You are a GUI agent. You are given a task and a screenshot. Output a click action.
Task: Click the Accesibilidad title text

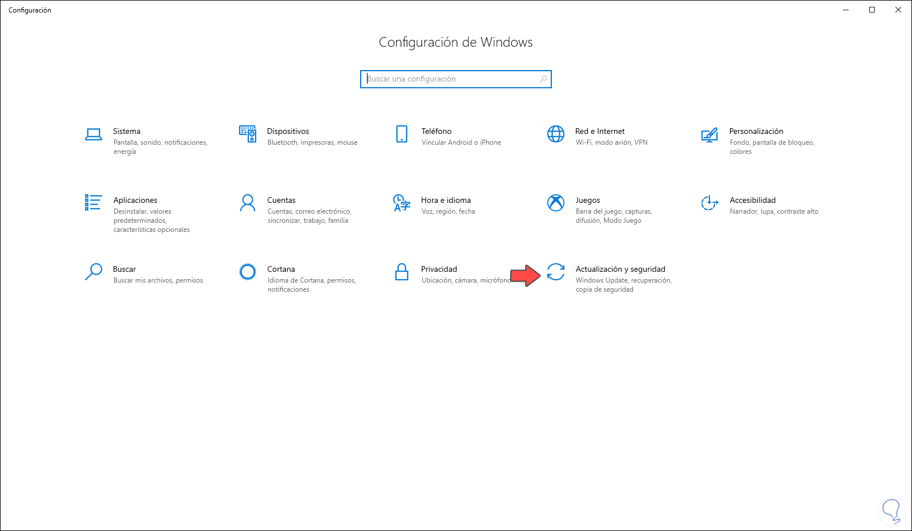[753, 201]
